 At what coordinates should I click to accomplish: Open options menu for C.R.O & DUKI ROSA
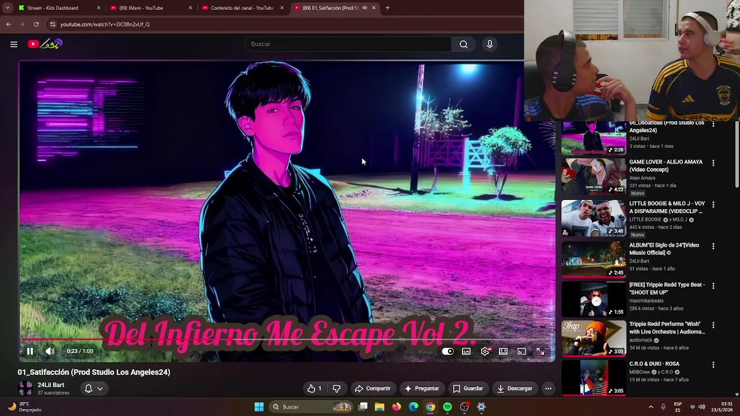point(713,365)
